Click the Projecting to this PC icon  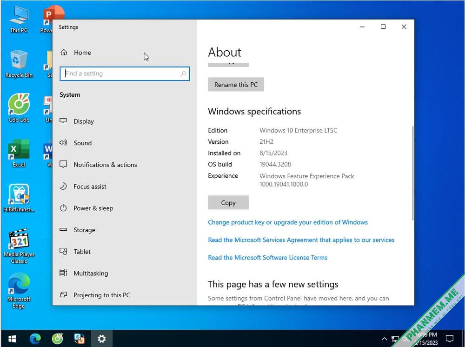63,295
